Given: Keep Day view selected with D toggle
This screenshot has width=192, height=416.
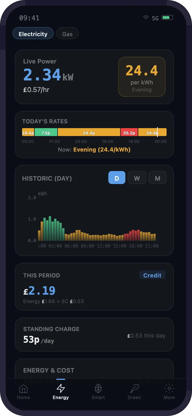Looking at the screenshot, I should coord(117,178).
